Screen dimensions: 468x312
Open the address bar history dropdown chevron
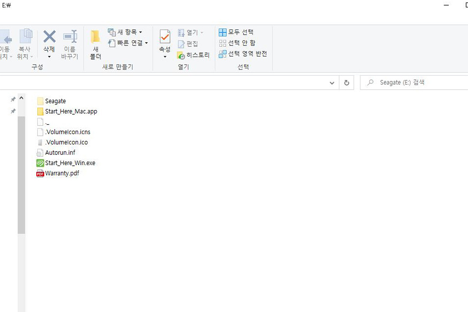point(332,83)
